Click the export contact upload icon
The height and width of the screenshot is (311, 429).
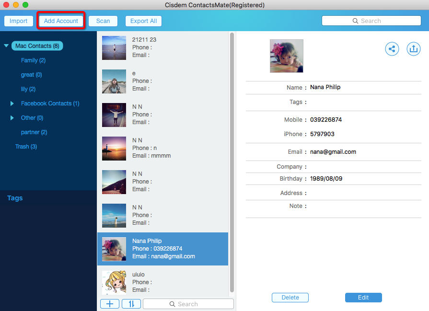(x=413, y=49)
